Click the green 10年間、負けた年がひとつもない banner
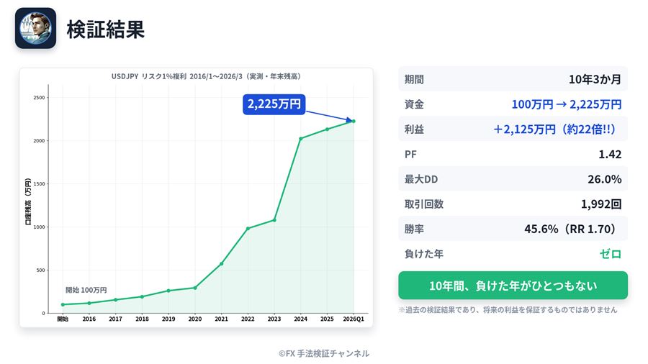This screenshot has width=648, height=364. [513, 285]
